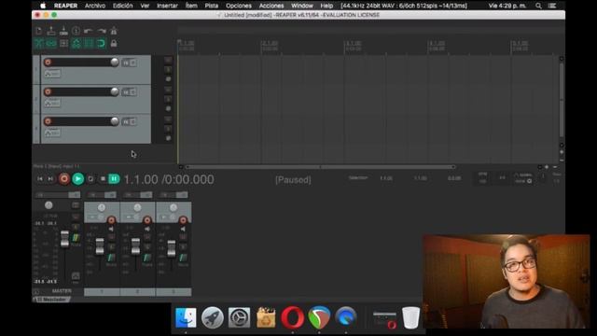Toggle snap in the toolbar
This screenshot has width=597, height=336.
click(x=101, y=44)
